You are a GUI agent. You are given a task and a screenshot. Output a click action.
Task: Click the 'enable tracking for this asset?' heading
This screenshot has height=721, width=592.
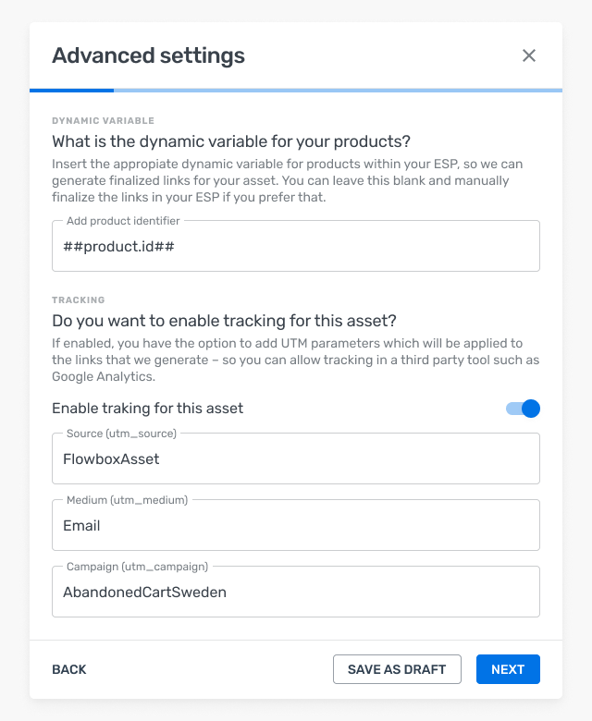click(x=224, y=321)
